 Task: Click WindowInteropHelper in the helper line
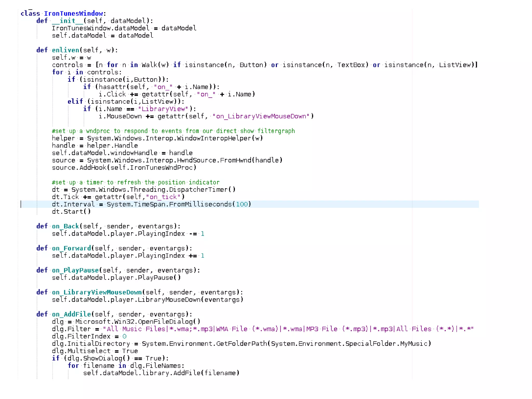pyautogui.click(x=214, y=138)
